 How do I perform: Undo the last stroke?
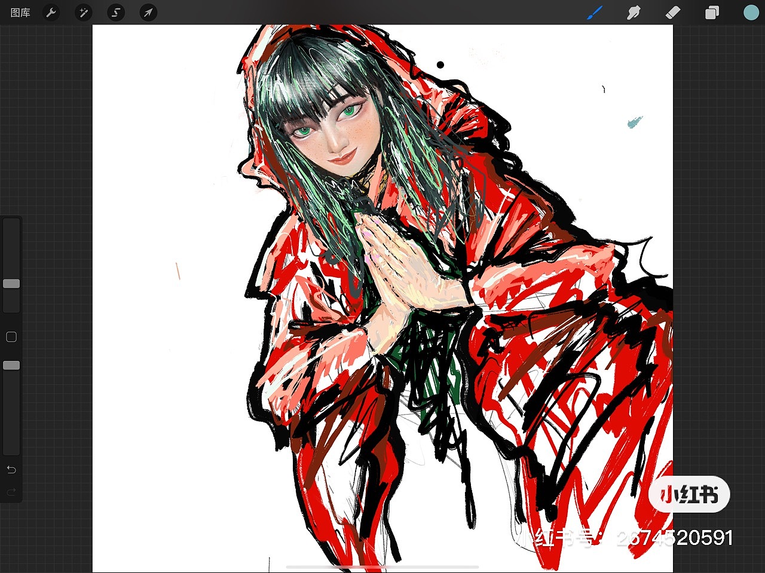pos(11,470)
